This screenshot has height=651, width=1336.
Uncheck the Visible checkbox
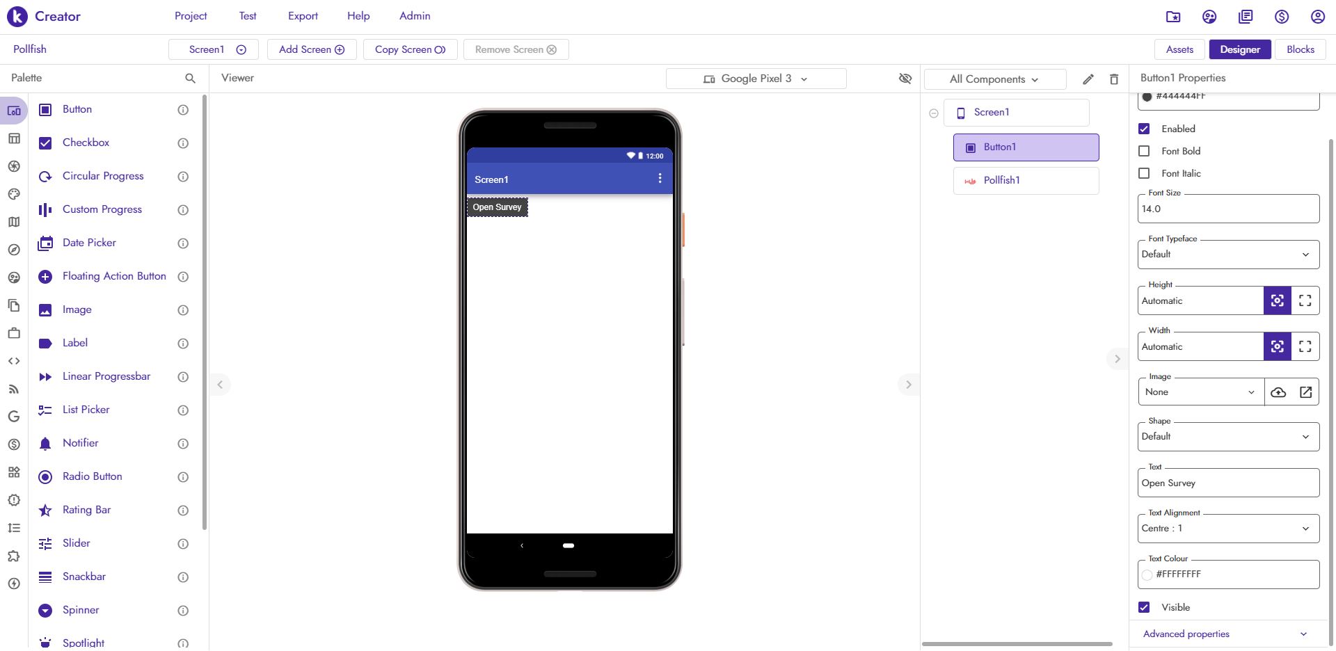1144,607
